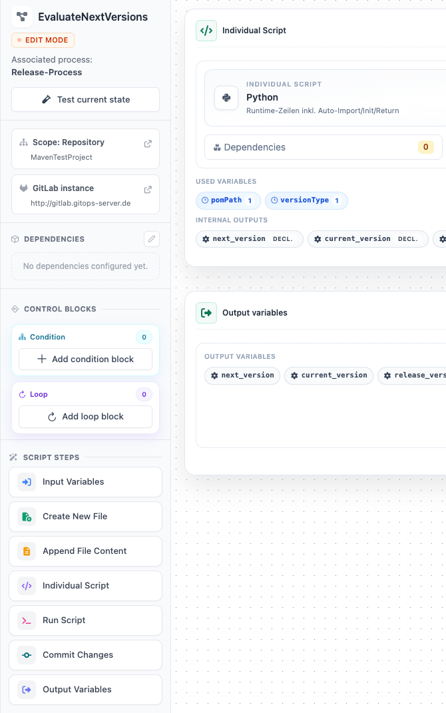Image resolution: width=446 pixels, height=713 pixels.
Task: Pick the Commit Changes script step
Action: [85, 655]
